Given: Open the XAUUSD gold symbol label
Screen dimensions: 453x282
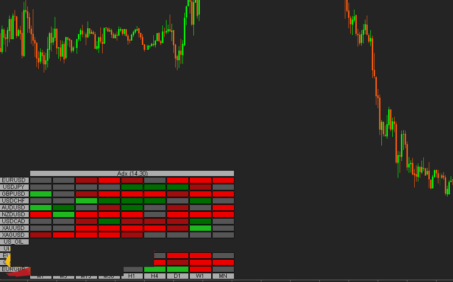Looking at the screenshot, I should [15, 228].
